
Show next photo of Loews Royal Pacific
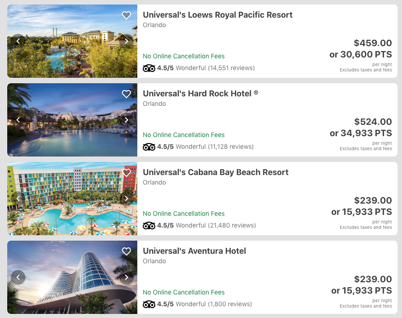tap(126, 41)
